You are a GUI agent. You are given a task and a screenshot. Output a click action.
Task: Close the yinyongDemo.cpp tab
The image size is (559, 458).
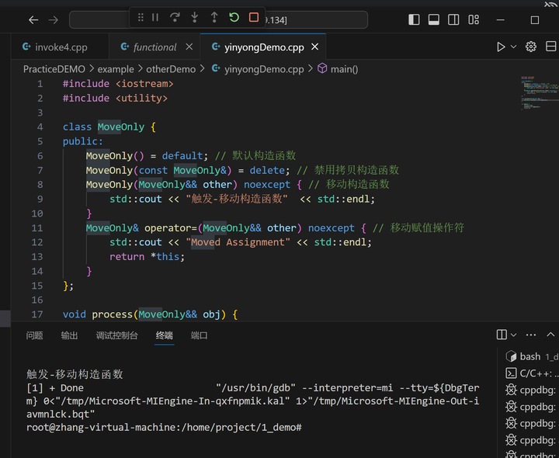pos(314,47)
